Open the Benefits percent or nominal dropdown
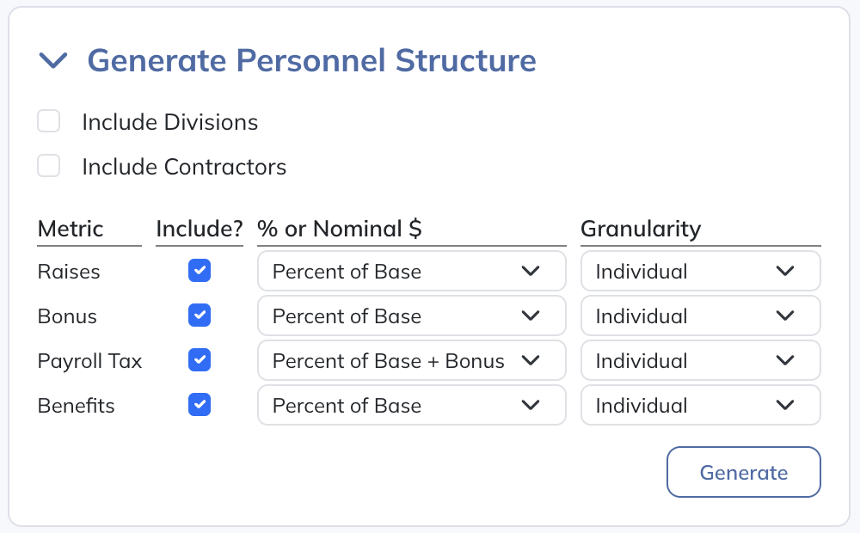860x533 pixels. [x=411, y=406]
